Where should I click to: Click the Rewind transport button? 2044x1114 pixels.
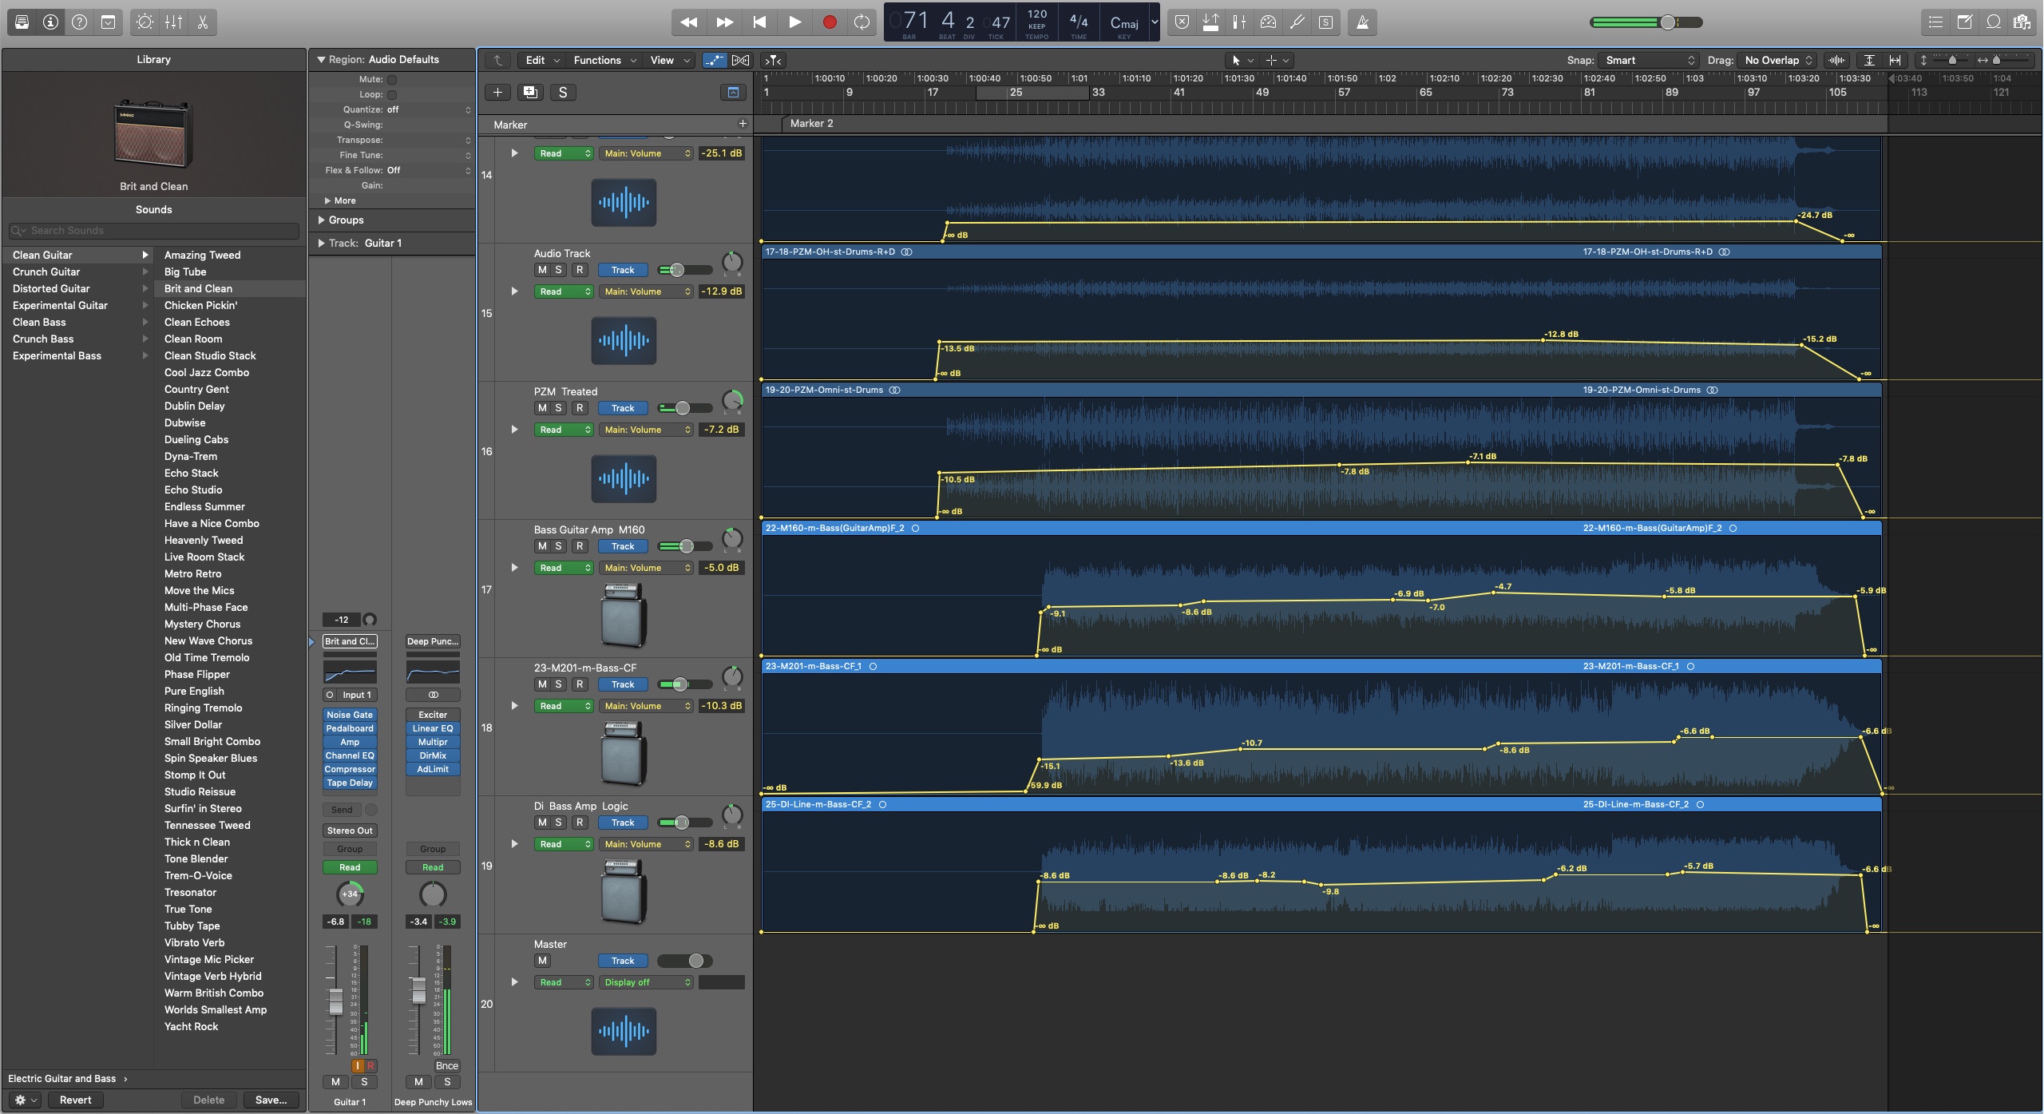(x=689, y=22)
